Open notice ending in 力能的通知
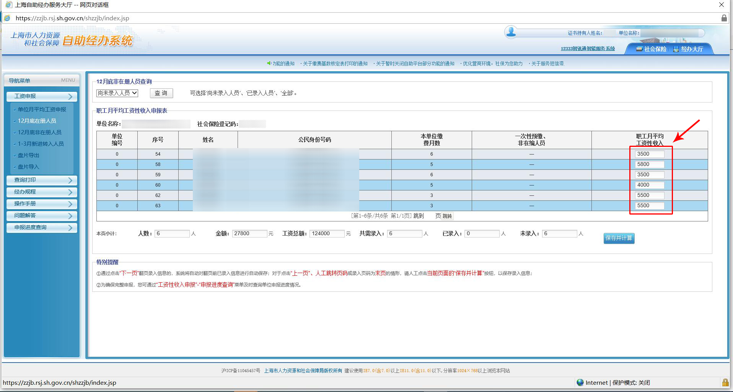 click(283, 63)
